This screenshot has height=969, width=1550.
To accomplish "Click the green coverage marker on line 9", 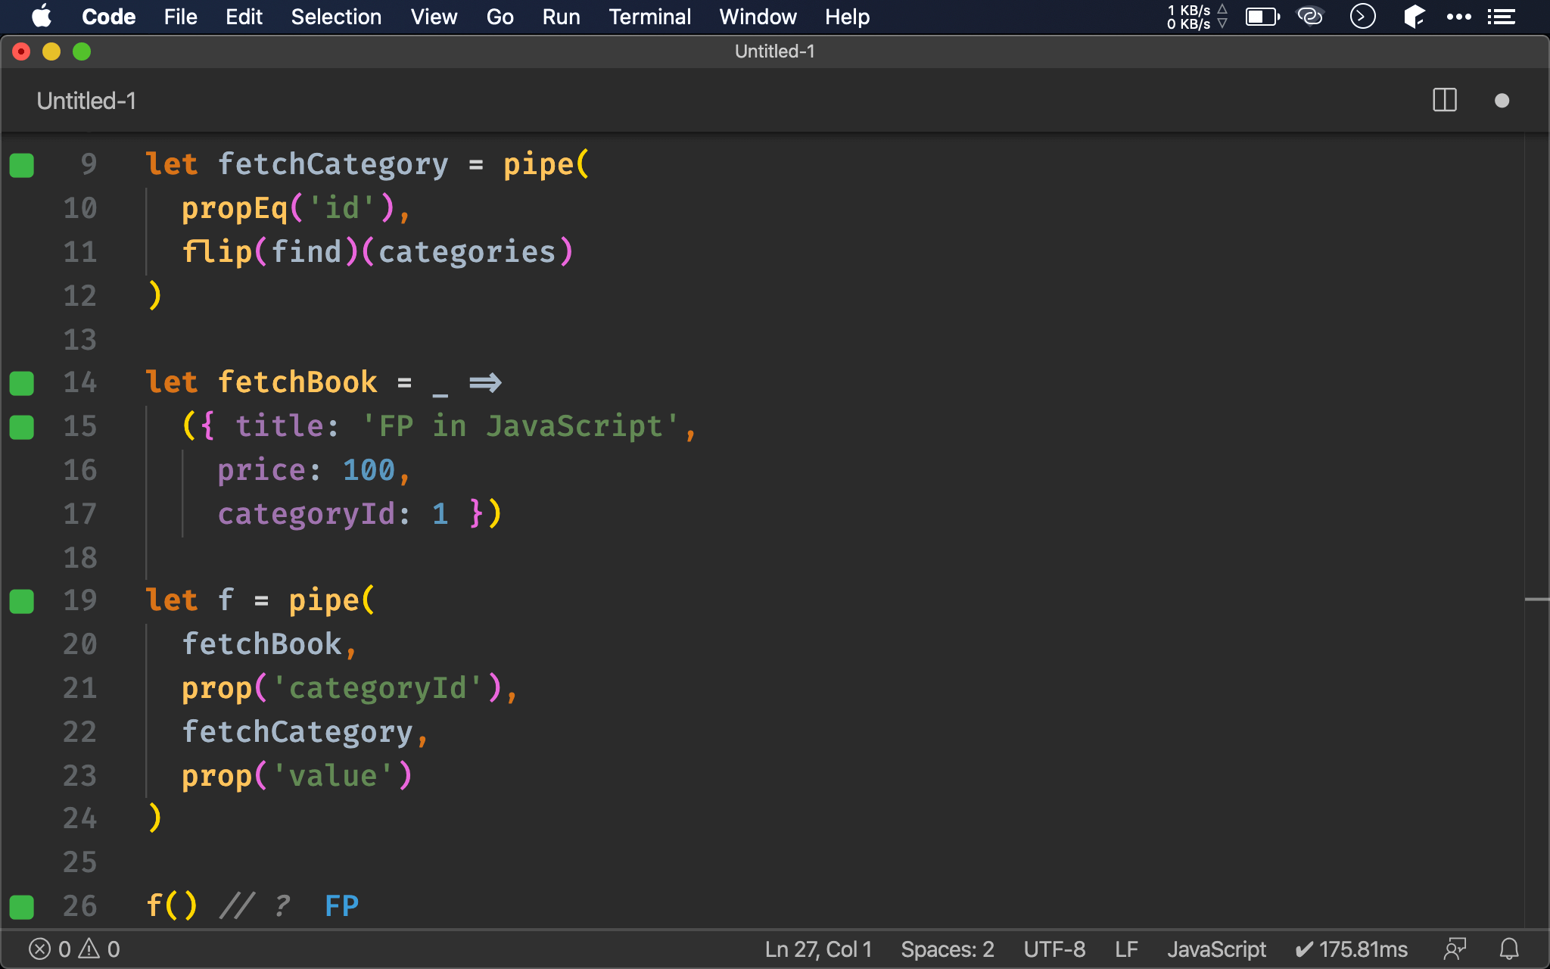I will (x=22, y=165).
